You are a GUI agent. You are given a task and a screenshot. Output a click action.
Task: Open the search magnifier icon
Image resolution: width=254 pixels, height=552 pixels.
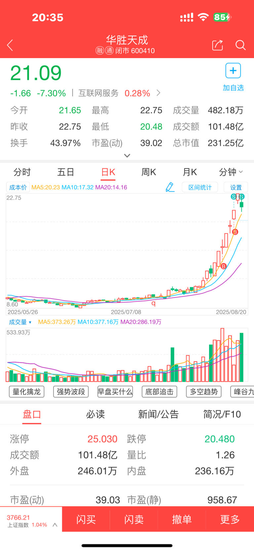click(x=240, y=45)
